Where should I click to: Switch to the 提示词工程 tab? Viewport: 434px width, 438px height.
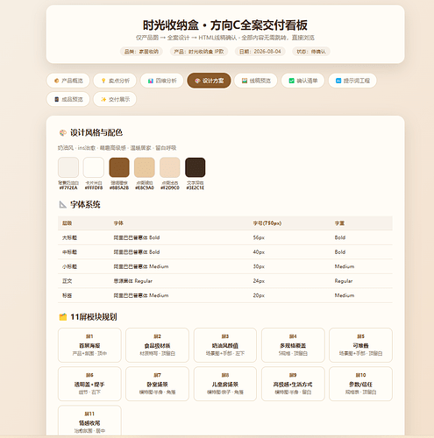(x=352, y=81)
